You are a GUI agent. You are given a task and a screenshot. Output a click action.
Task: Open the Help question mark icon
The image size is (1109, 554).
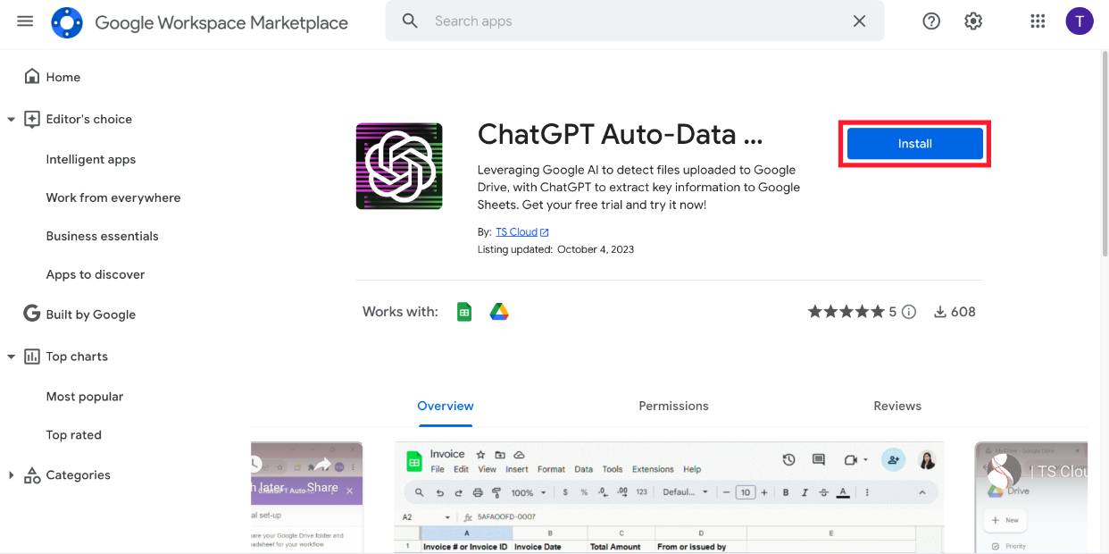point(931,21)
